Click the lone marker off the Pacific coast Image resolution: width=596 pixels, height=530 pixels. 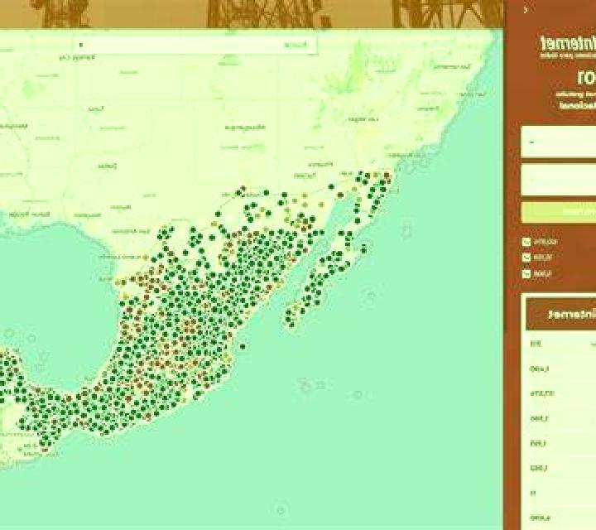[x=243, y=346]
